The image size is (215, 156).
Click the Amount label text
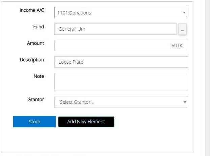[x=35, y=43]
